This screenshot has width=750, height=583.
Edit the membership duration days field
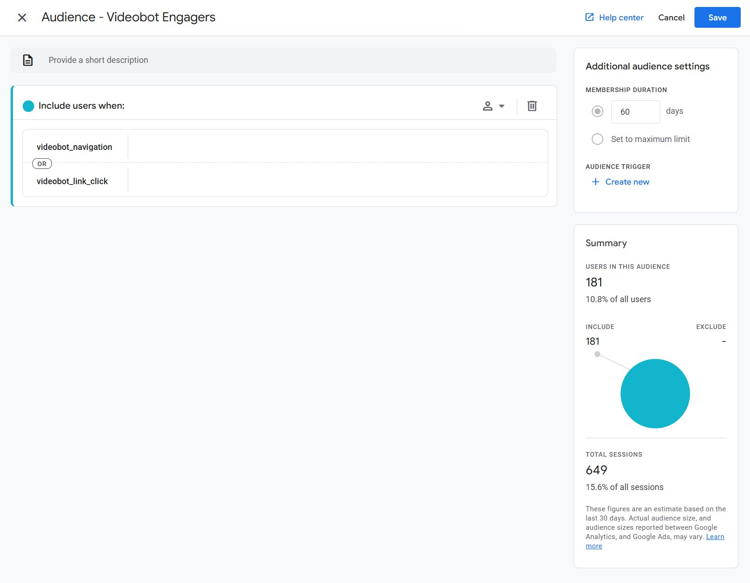(635, 112)
